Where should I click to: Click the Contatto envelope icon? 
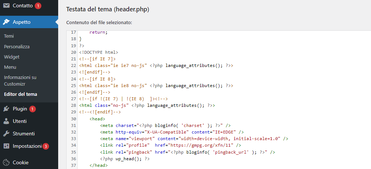6,6
